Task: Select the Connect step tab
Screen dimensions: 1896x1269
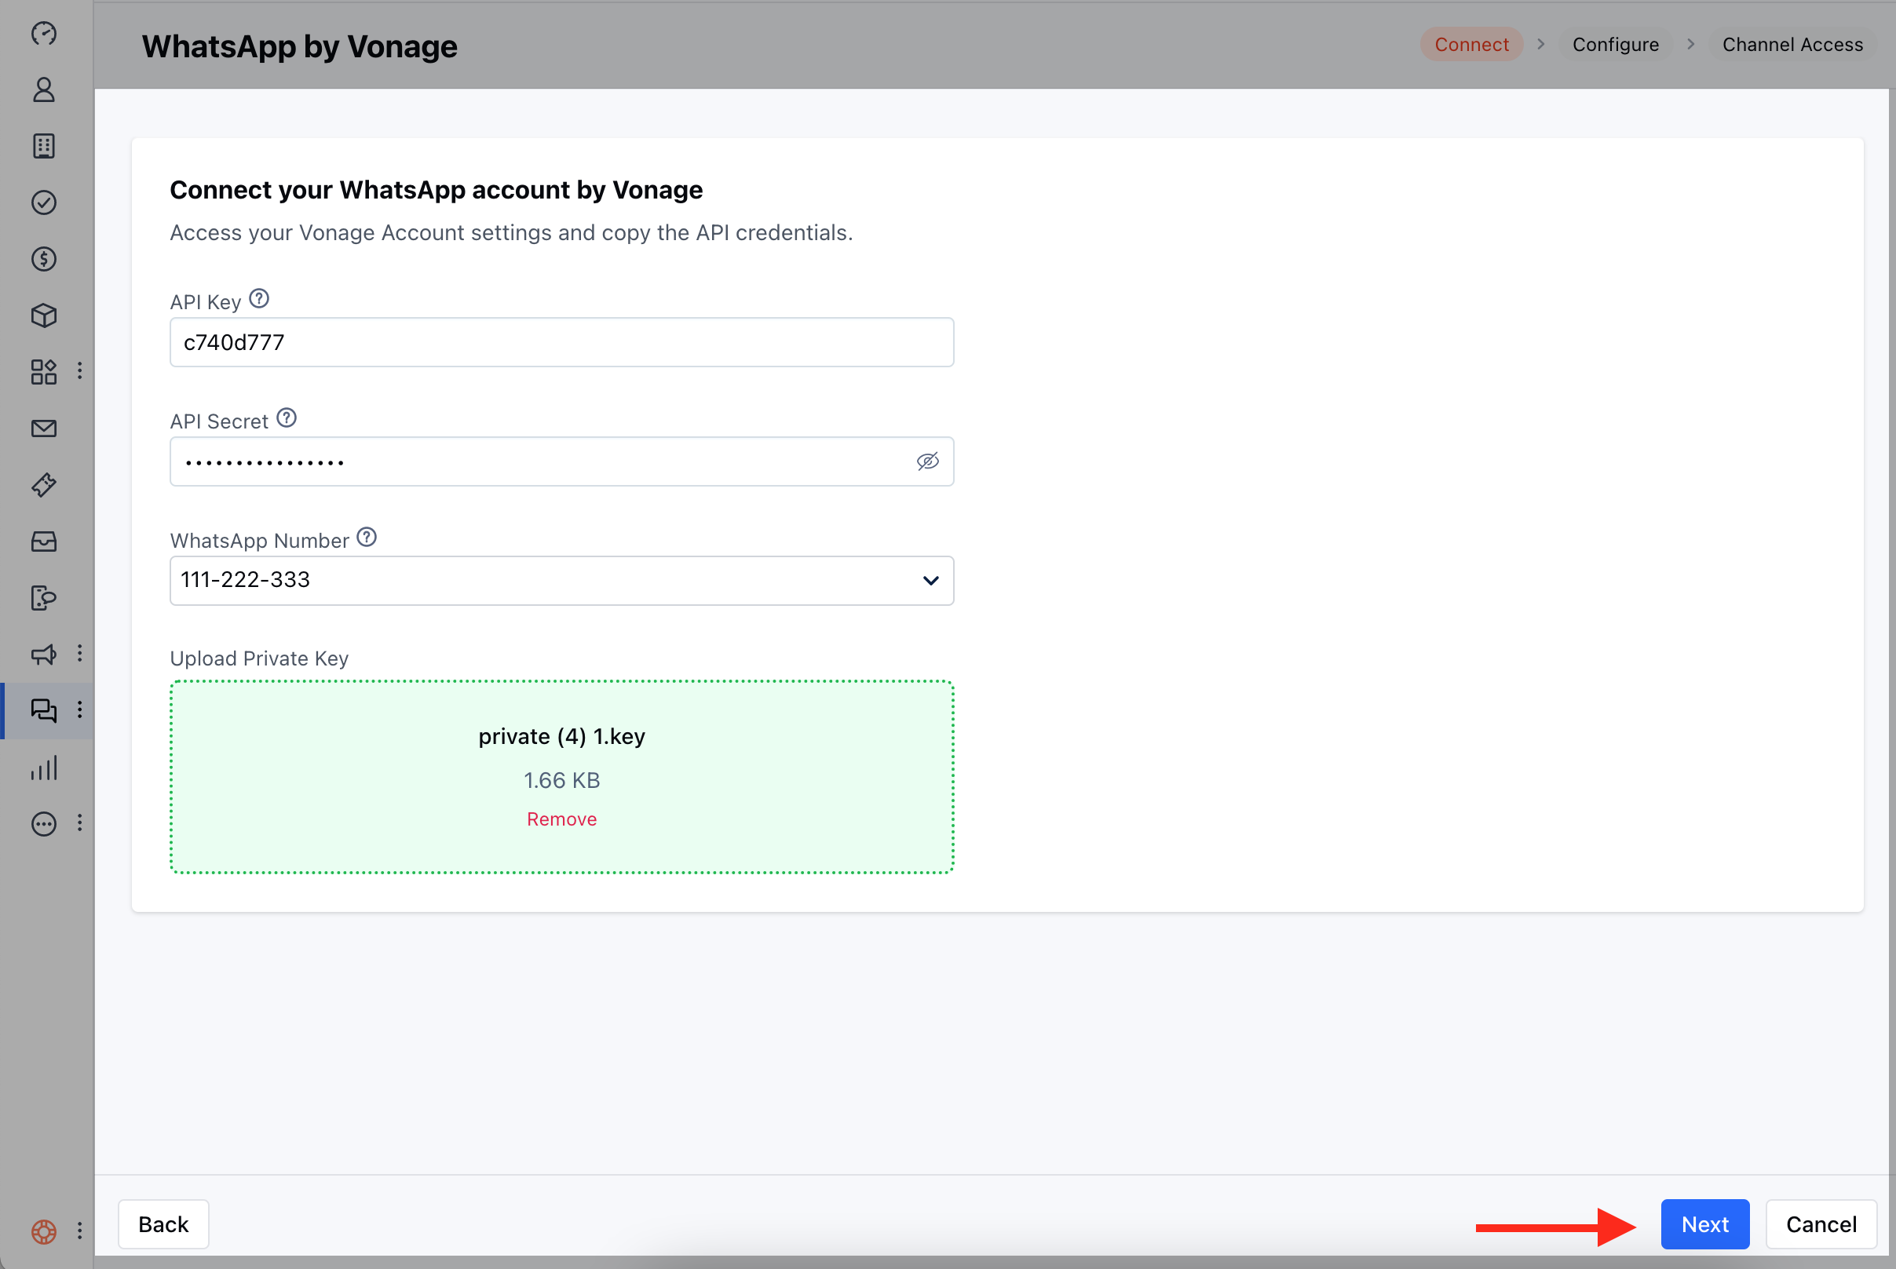Action: (1472, 45)
